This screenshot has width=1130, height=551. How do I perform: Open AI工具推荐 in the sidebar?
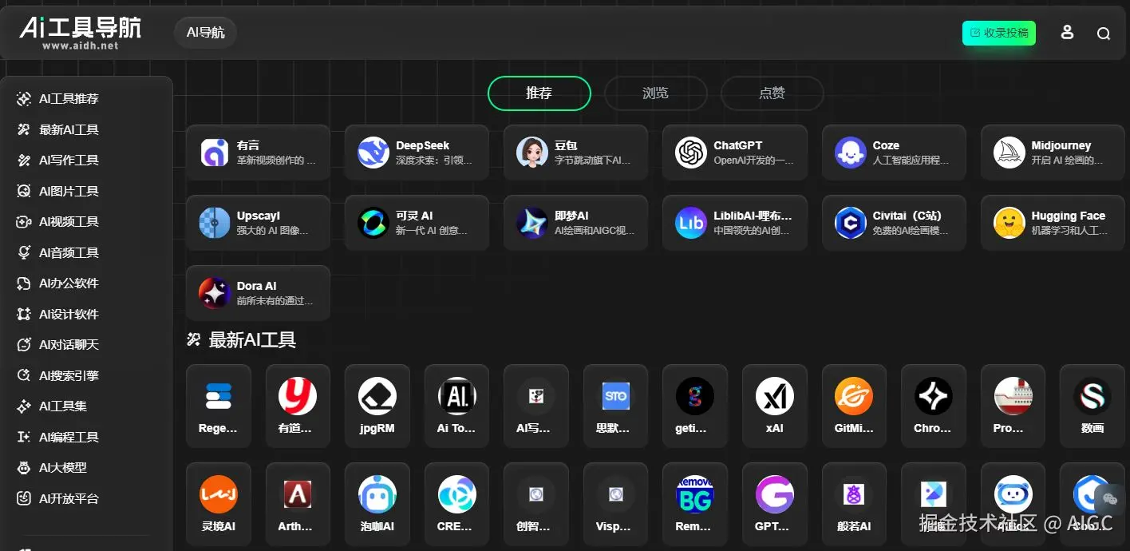[x=69, y=99]
